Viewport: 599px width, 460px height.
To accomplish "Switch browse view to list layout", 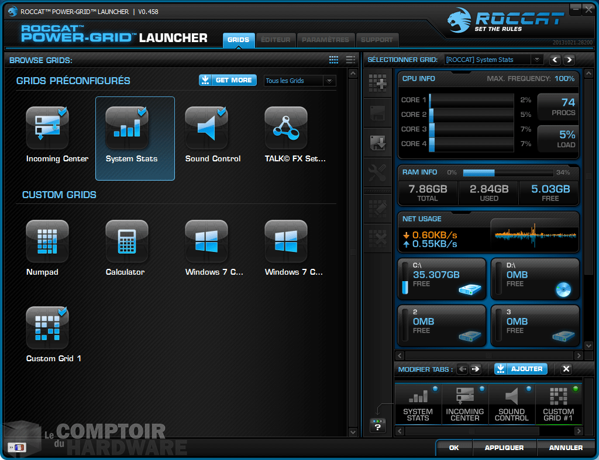I will pyautogui.click(x=350, y=60).
